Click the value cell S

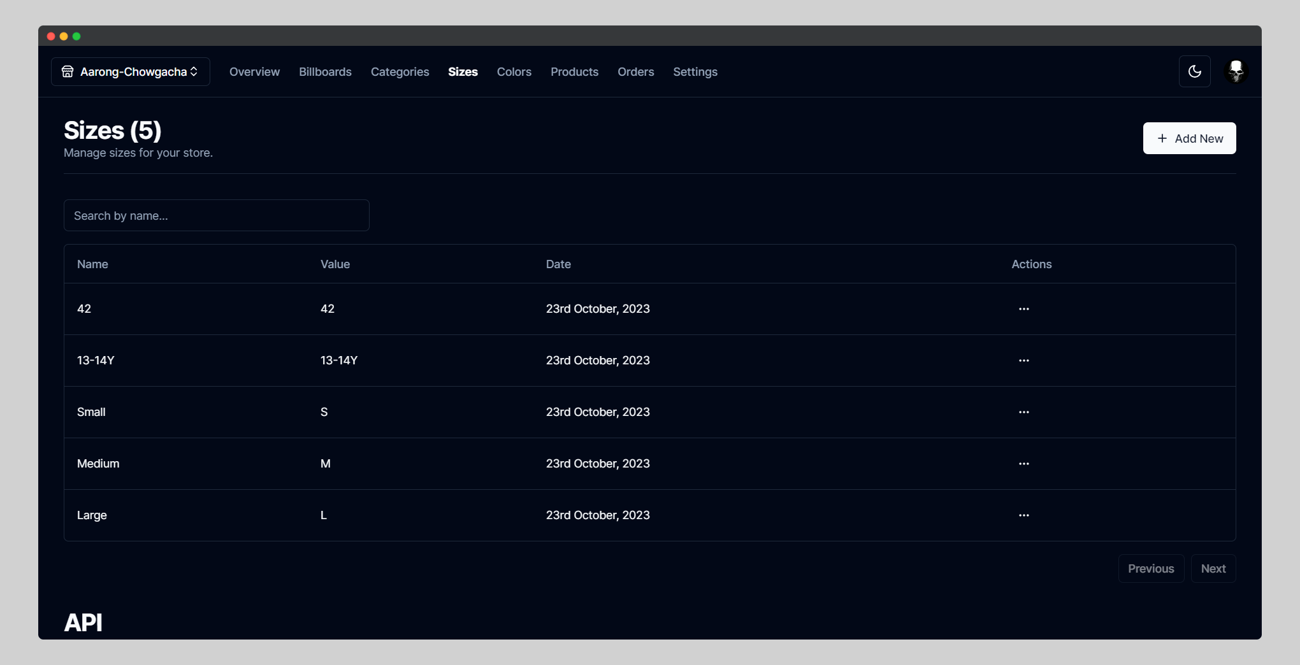(324, 412)
